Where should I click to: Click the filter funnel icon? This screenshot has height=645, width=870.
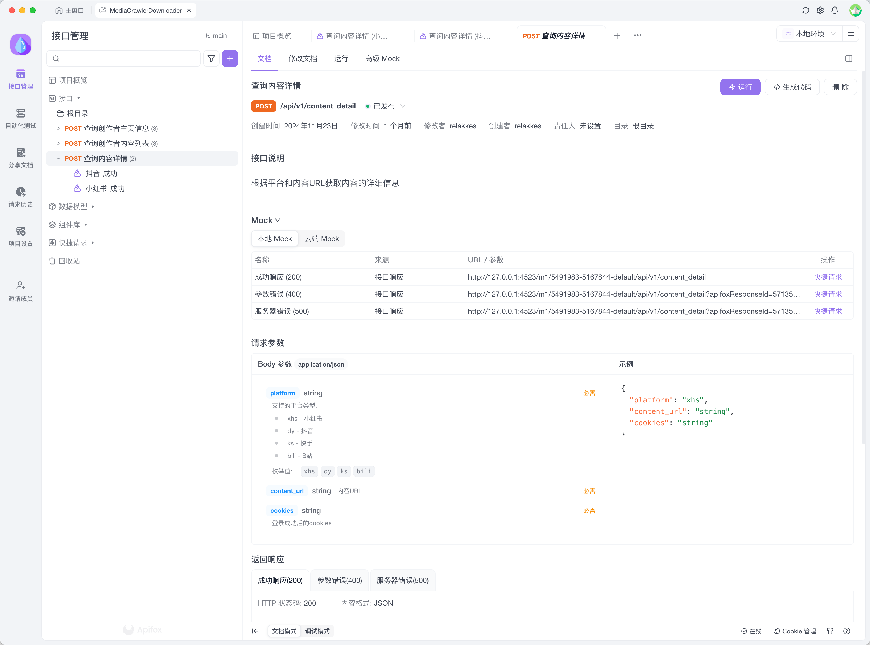[211, 58]
